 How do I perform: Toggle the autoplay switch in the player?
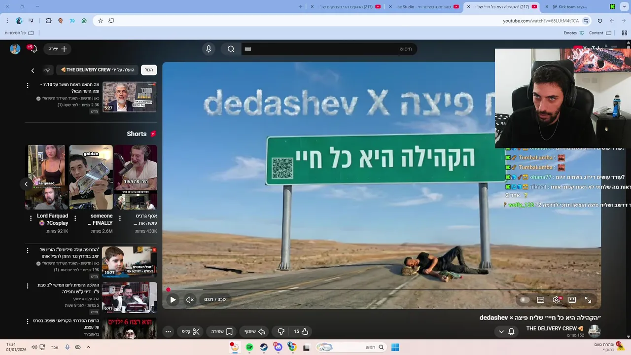525,299
